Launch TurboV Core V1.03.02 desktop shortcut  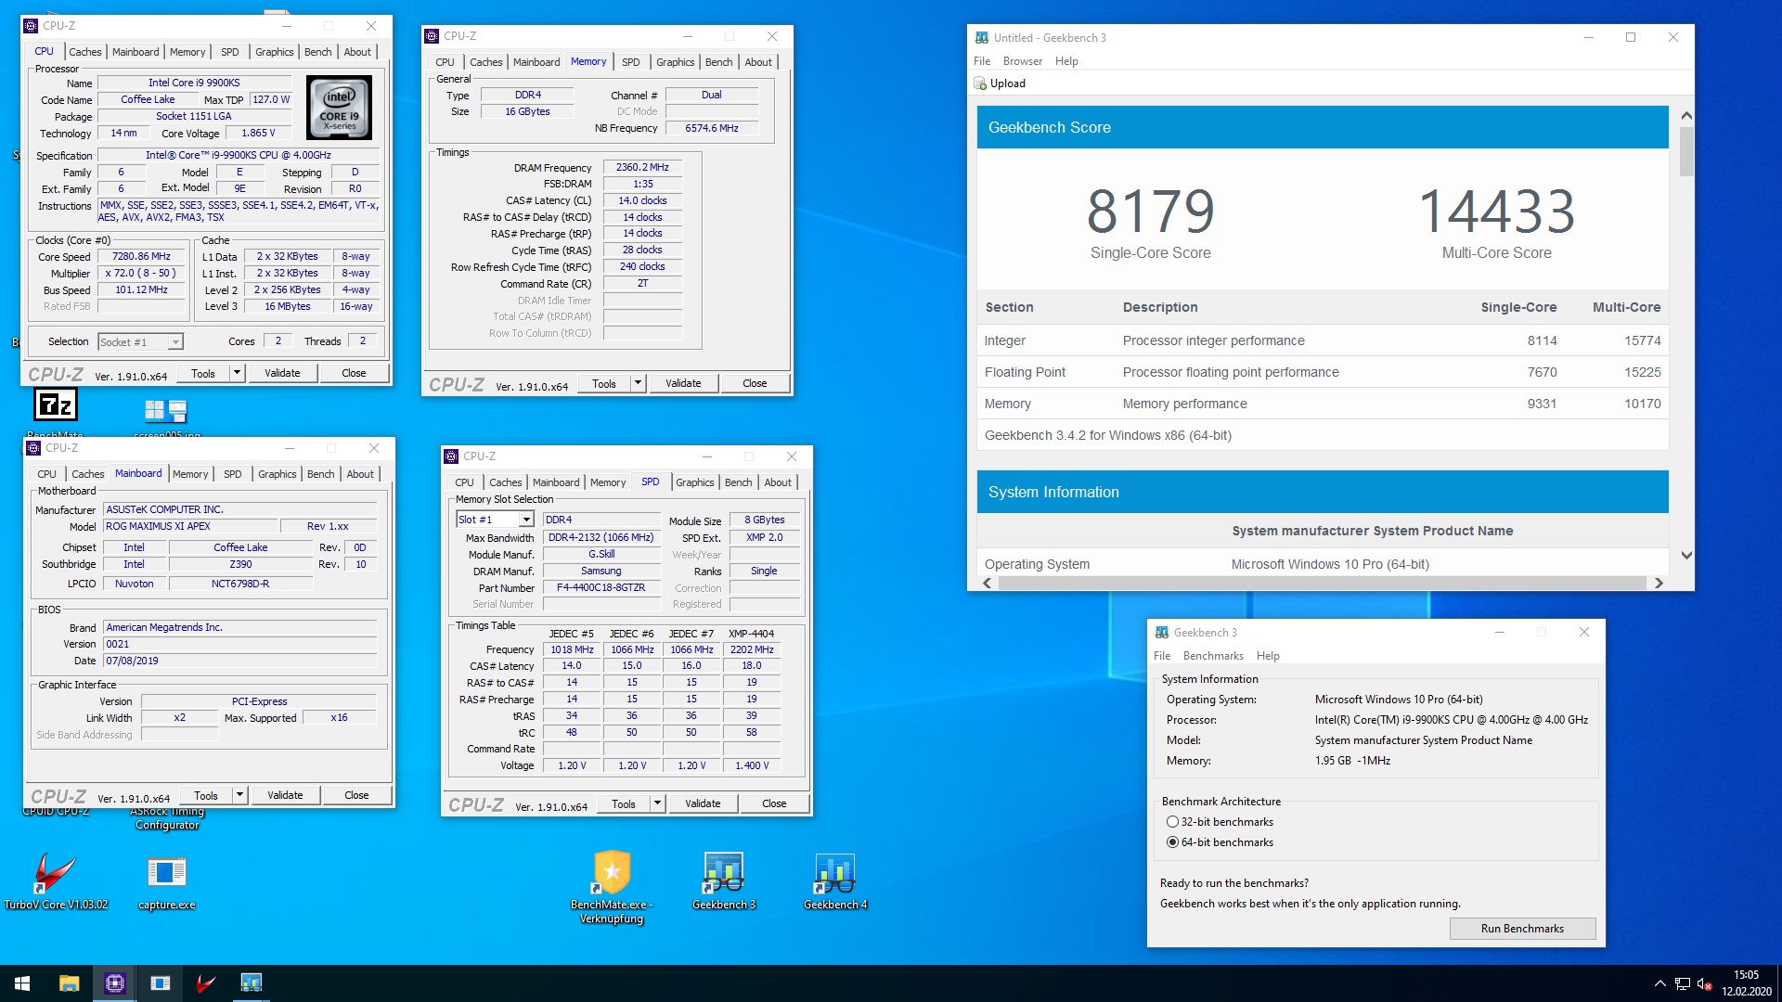[56, 881]
